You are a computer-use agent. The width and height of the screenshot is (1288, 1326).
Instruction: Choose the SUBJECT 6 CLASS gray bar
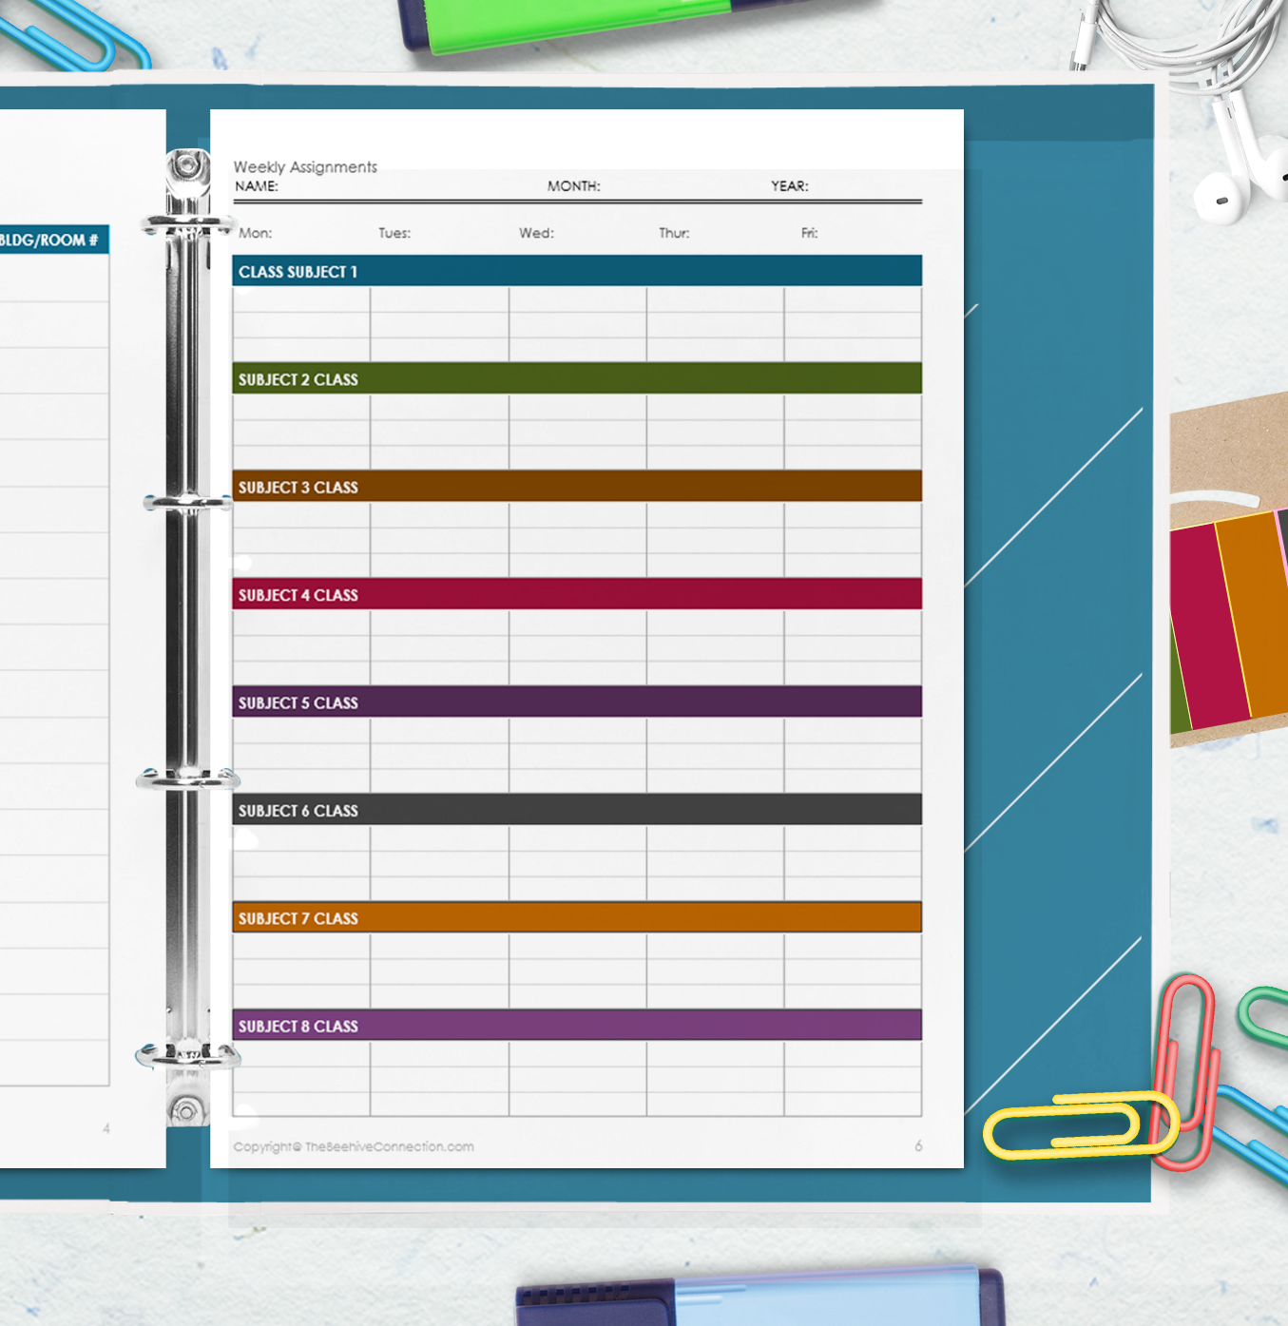(577, 811)
